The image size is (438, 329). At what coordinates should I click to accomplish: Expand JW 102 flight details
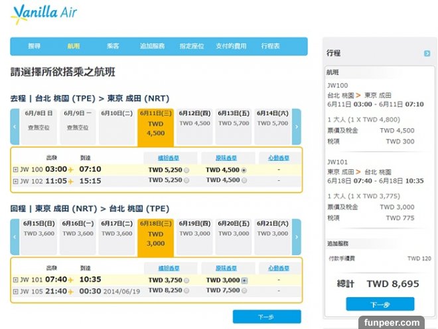click(16, 181)
